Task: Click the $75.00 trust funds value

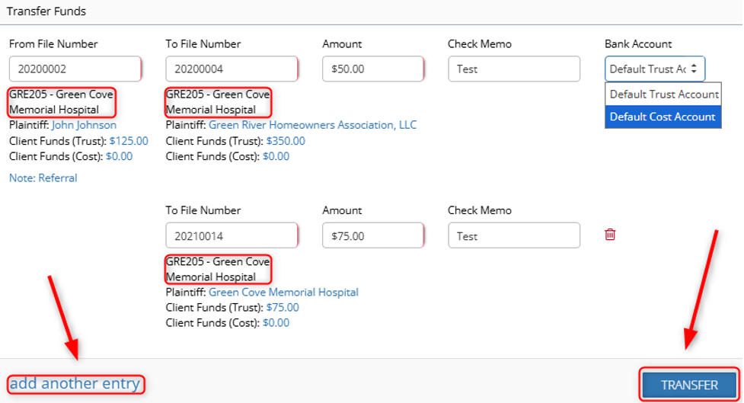Action: [x=283, y=308]
